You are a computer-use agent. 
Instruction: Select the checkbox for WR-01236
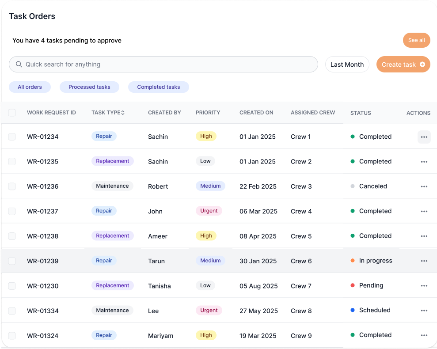[12, 186]
